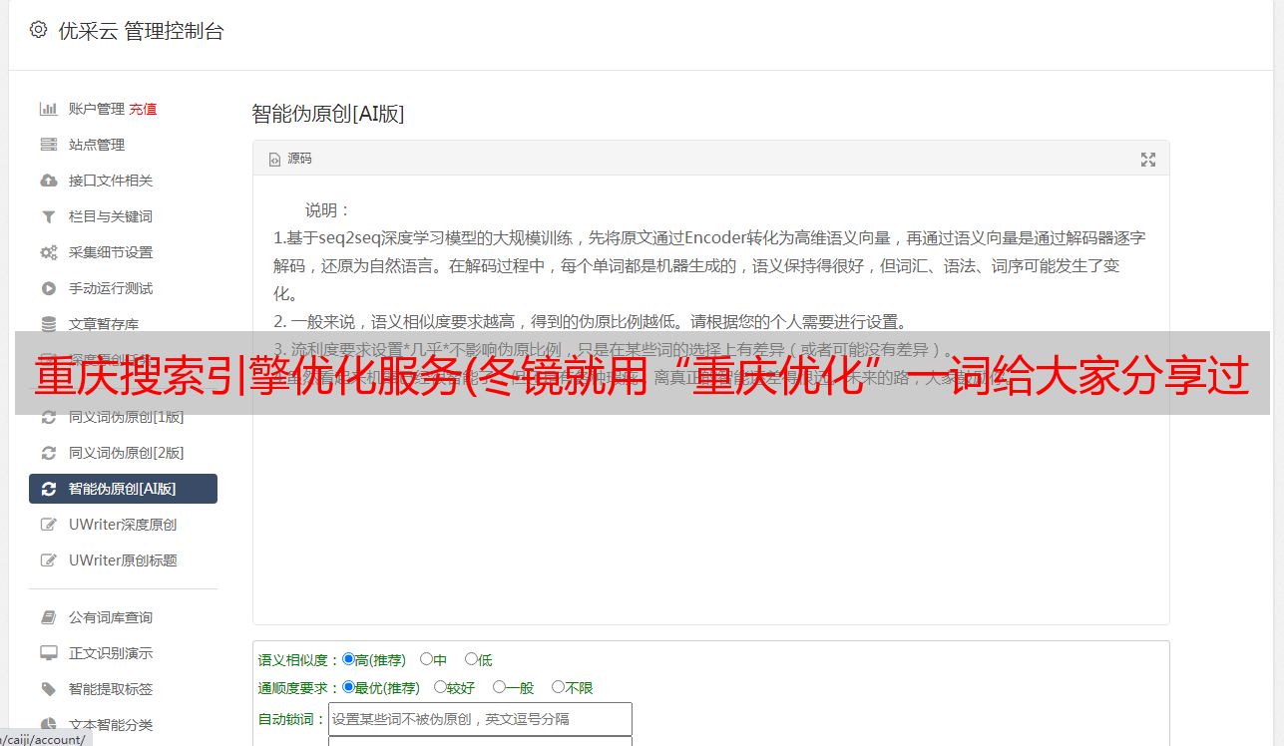
Task: Select 不限 for 通顺度要求
Action: 558,687
